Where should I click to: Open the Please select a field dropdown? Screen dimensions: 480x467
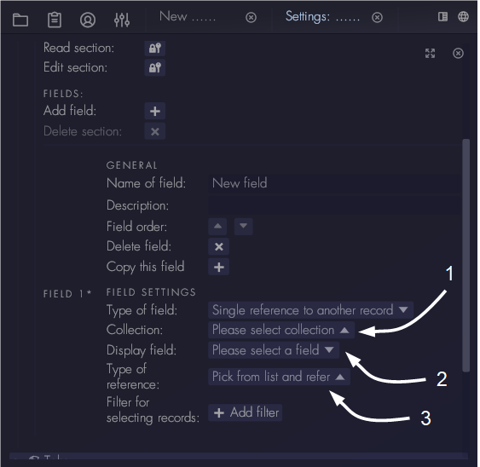(x=274, y=350)
